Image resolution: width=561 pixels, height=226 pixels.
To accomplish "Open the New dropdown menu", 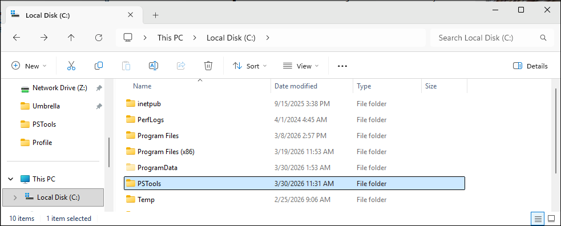I will click(x=29, y=66).
